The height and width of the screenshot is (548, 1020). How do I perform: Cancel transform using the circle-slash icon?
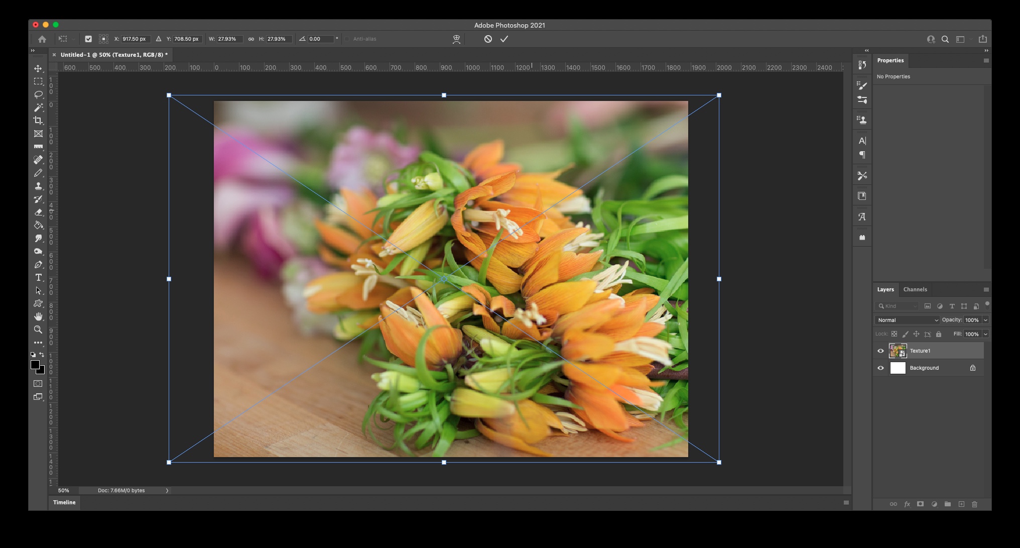(x=488, y=39)
